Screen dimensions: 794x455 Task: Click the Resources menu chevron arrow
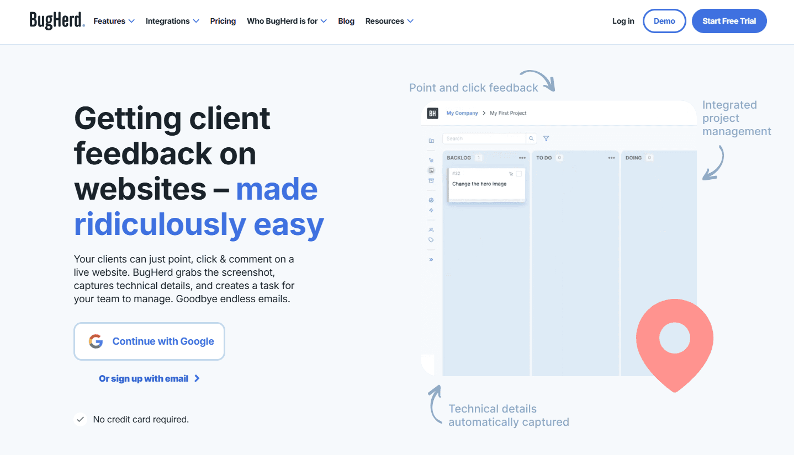pyautogui.click(x=410, y=21)
